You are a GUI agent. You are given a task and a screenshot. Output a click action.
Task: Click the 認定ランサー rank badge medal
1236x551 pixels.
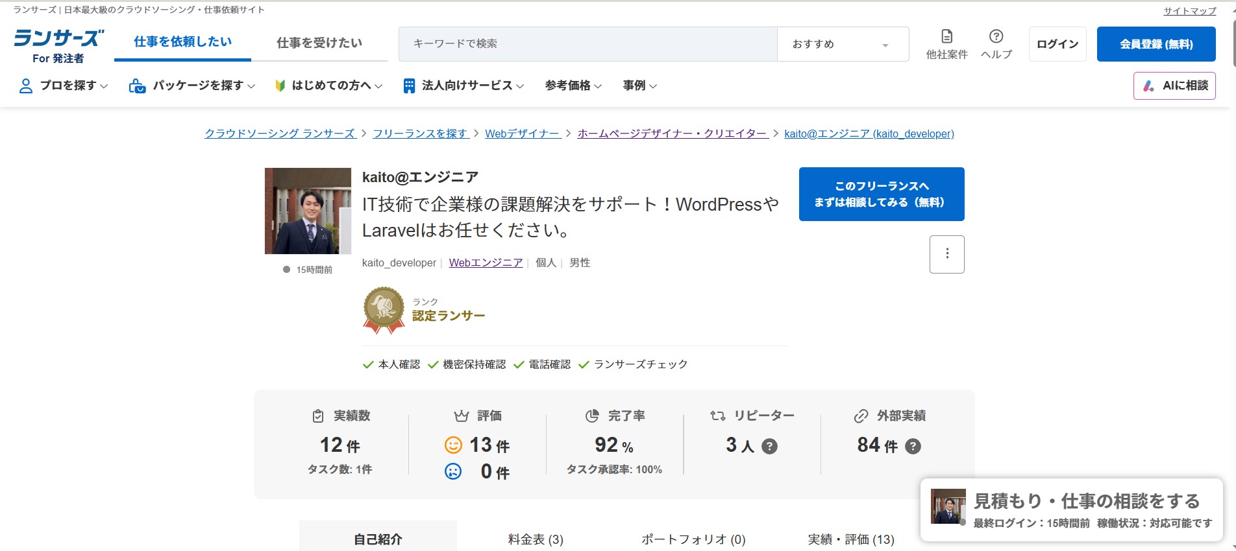click(x=384, y=311)
